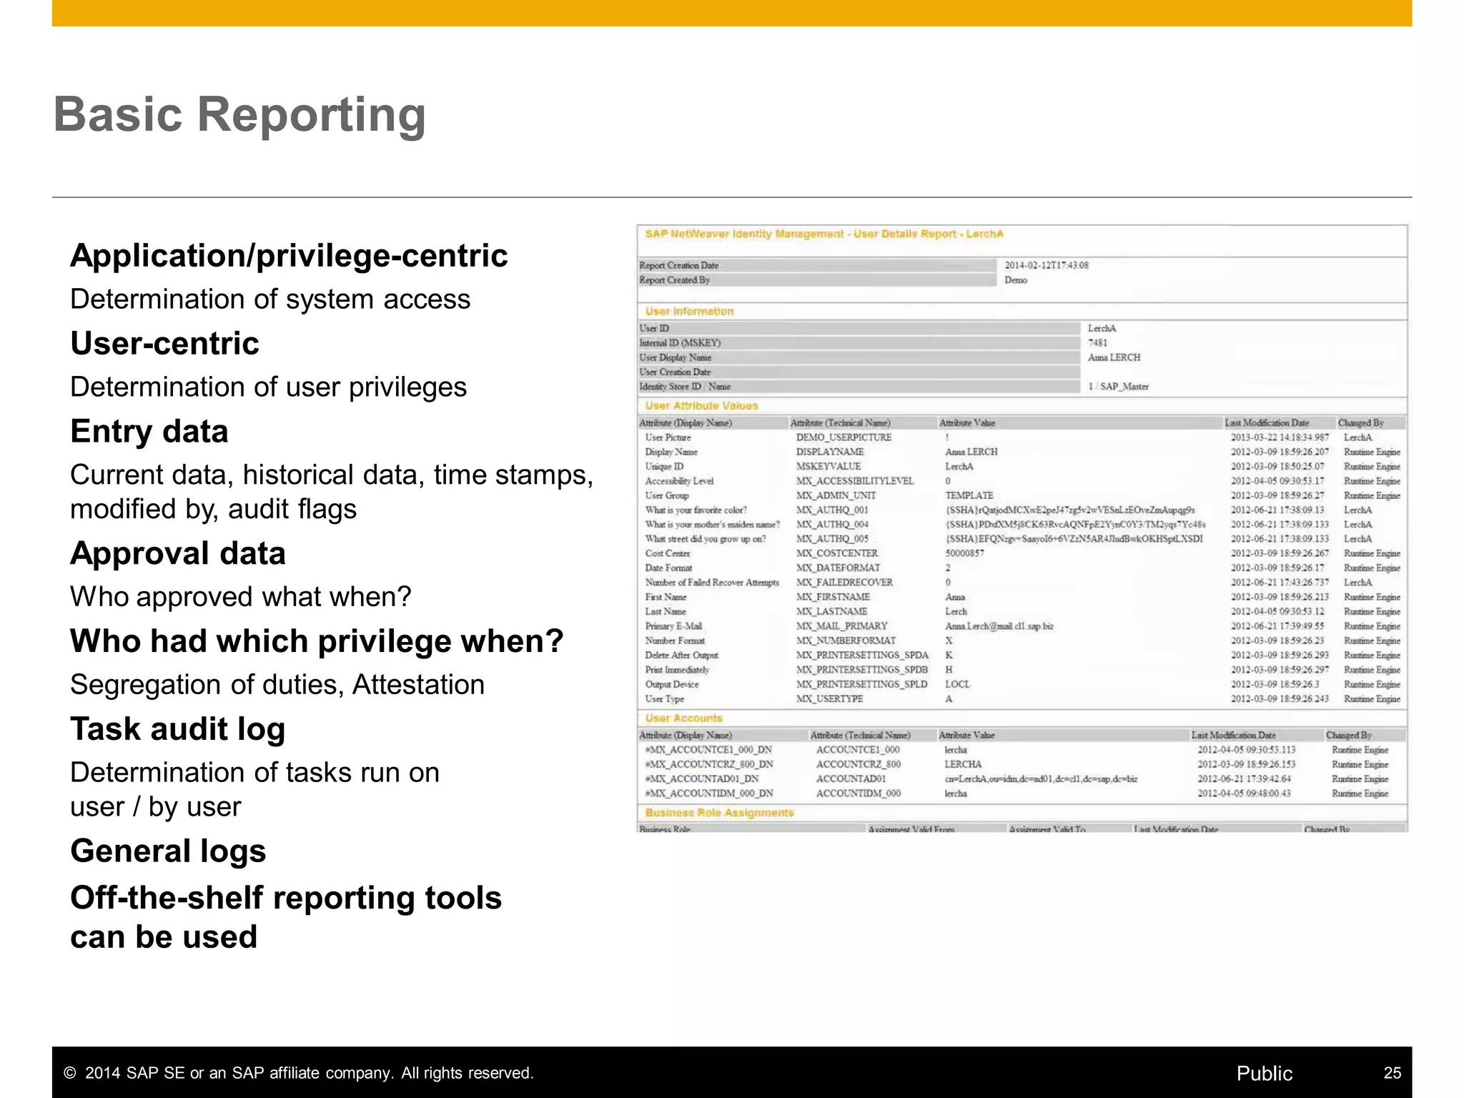
Task: Click the 'Application/privilege-centric' heading
Action: [289, 256]
